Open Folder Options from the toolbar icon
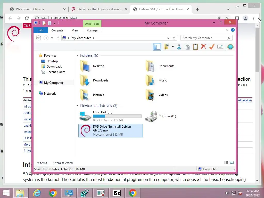 point(167,47)
